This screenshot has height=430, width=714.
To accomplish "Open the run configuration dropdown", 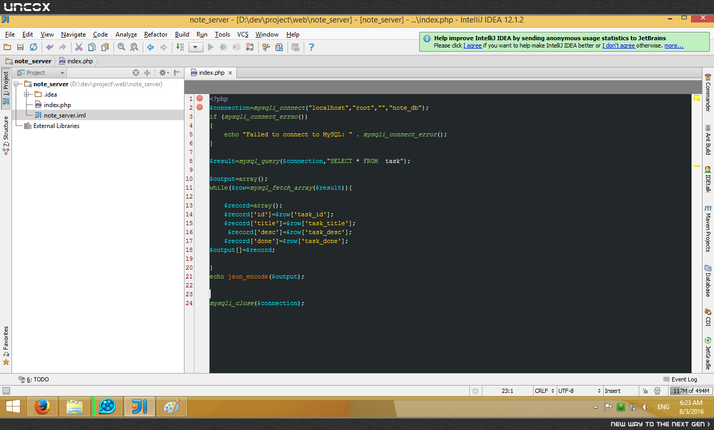I will [195, 48].
